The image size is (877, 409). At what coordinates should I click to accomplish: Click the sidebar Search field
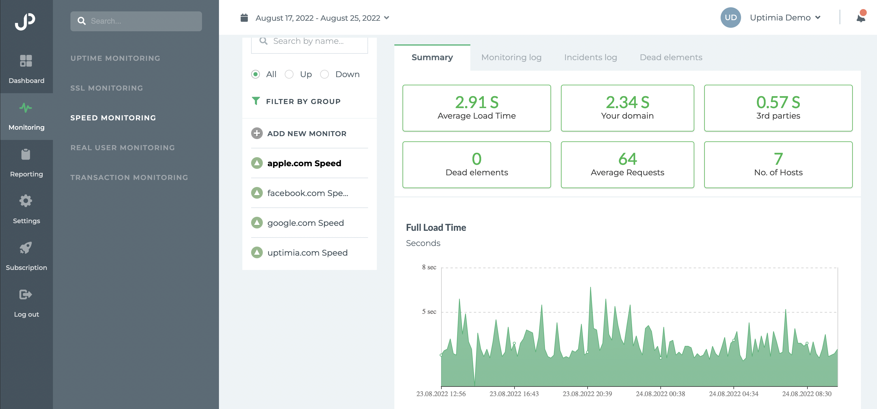click(136, 21)
